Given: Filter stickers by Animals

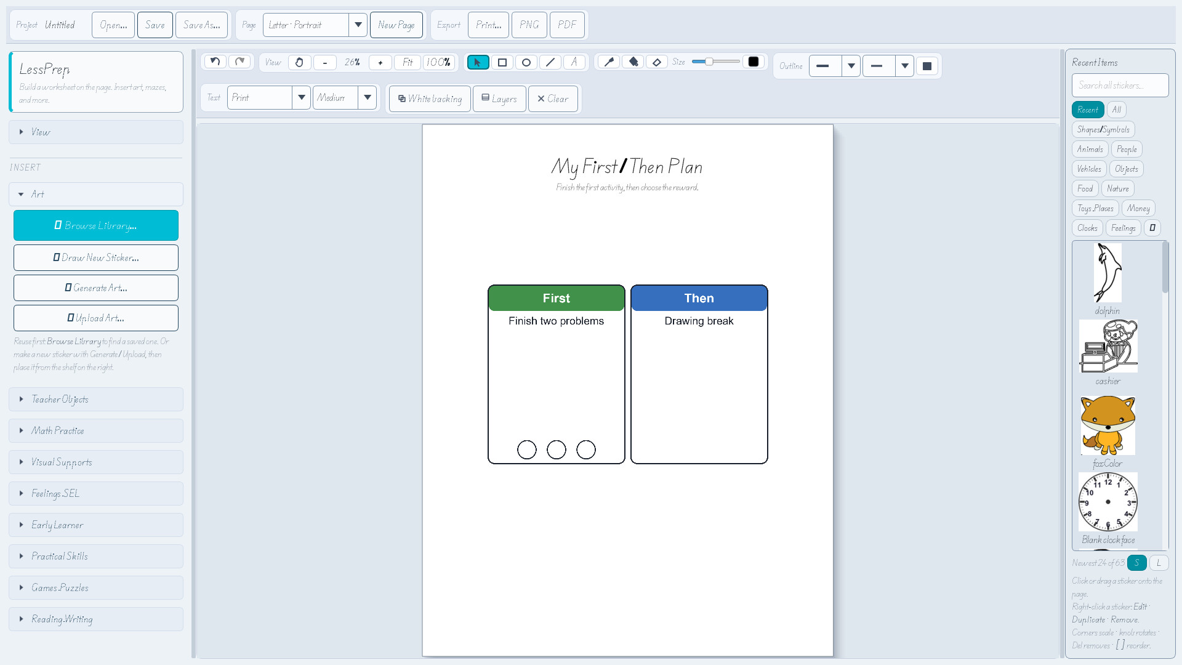Looking at the screenshot, I should click(1090, 149).
